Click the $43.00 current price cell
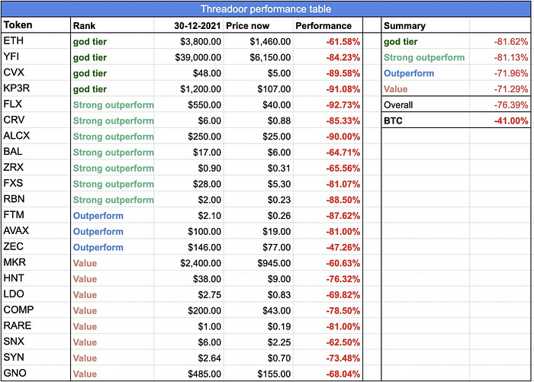 pos(258,310)
